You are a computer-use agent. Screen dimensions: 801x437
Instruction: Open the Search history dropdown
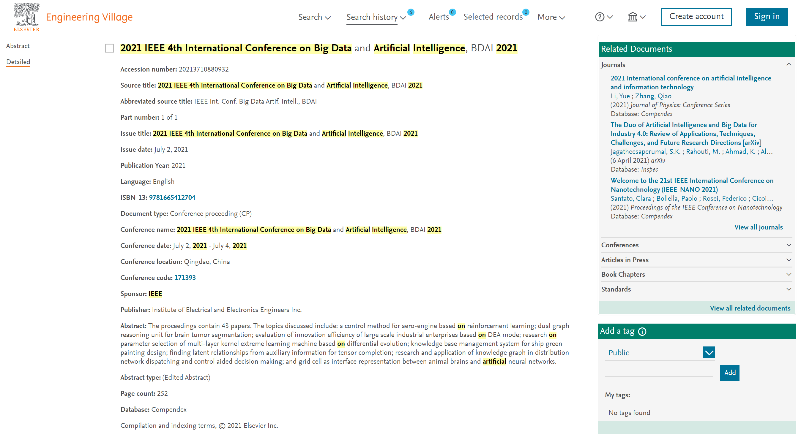click(x=376, y=17)
